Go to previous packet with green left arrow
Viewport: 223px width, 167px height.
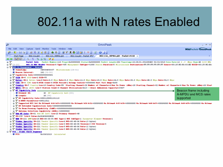8,59
